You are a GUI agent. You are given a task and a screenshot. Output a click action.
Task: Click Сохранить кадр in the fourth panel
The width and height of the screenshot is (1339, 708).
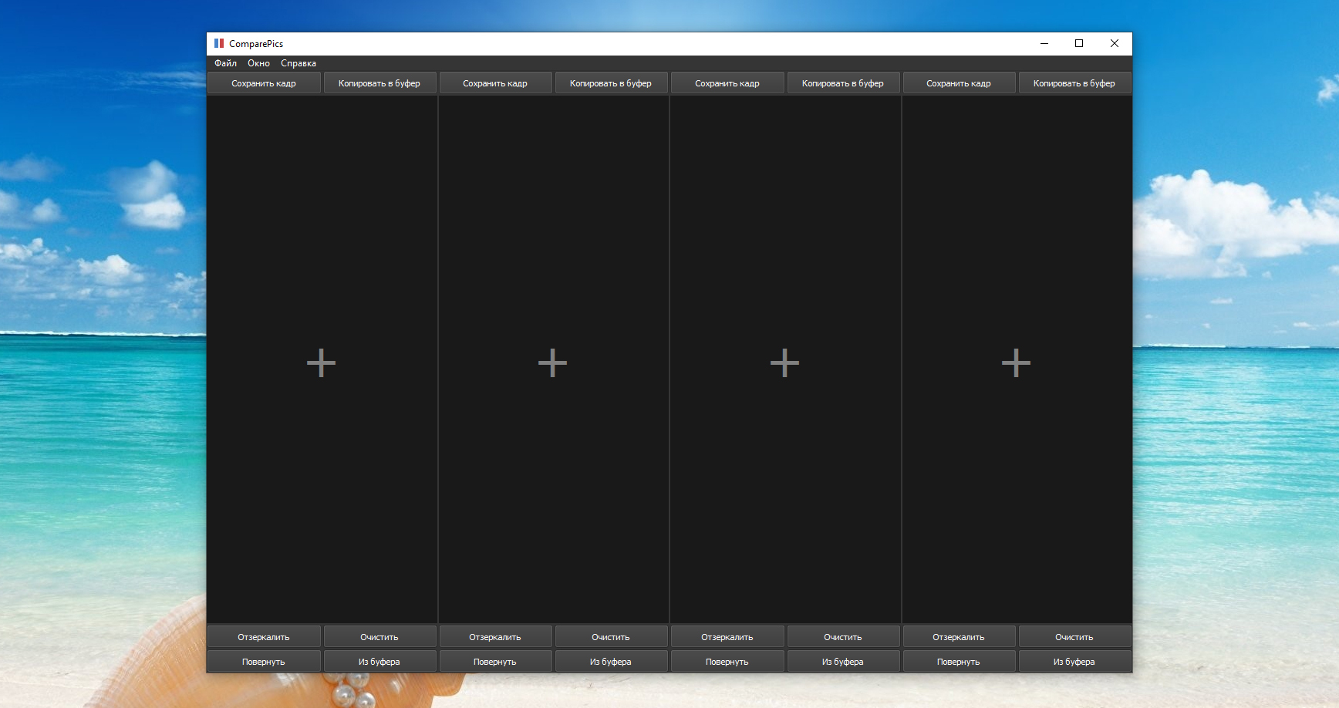point(959,83)
